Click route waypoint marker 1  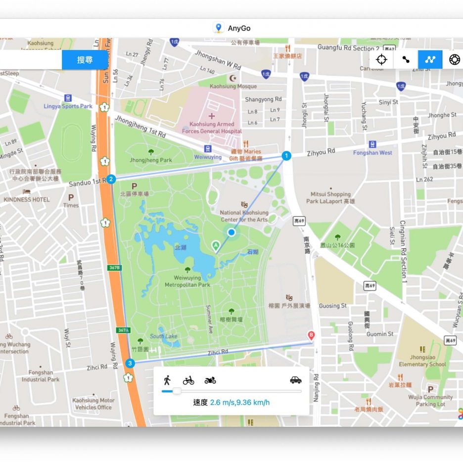pos(286,156)
